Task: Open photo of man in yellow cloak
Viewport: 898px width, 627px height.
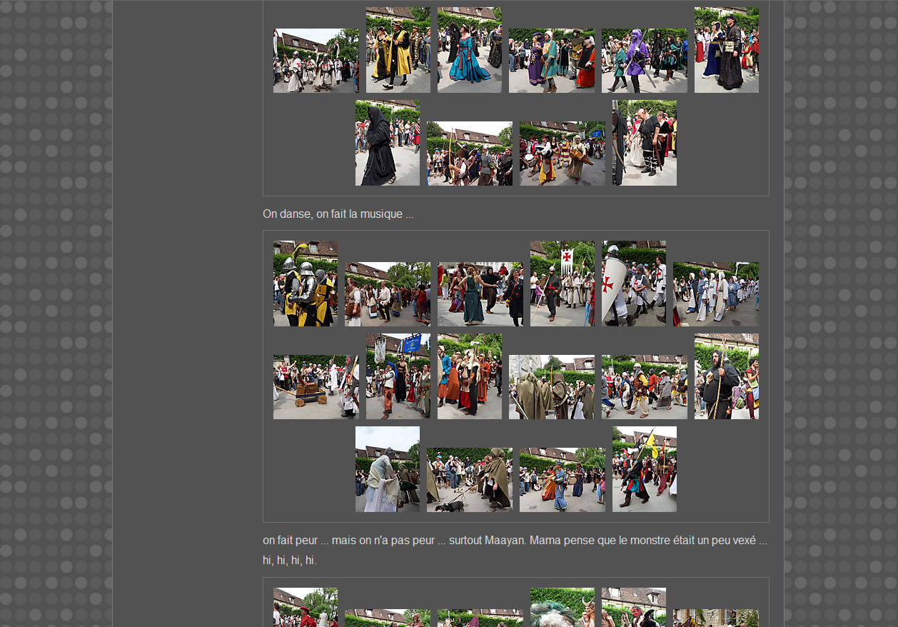Action: tap(398, 50)
